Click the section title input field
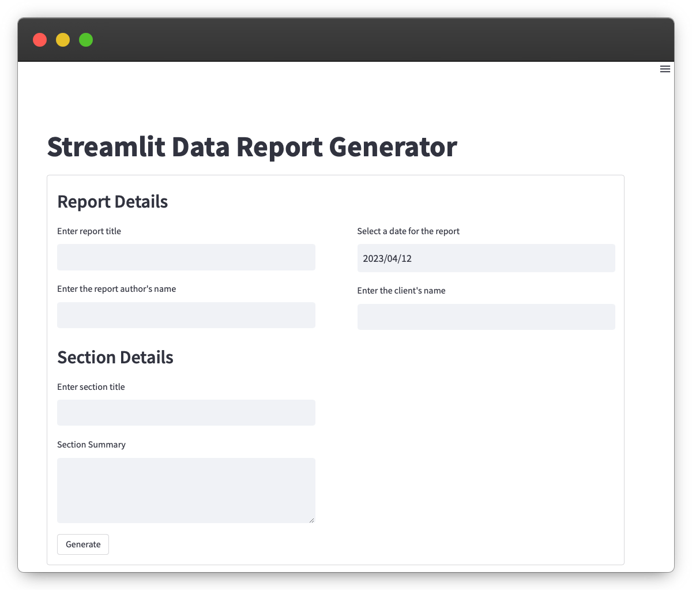This screenshot has width=692, height=590. point(186,413)
